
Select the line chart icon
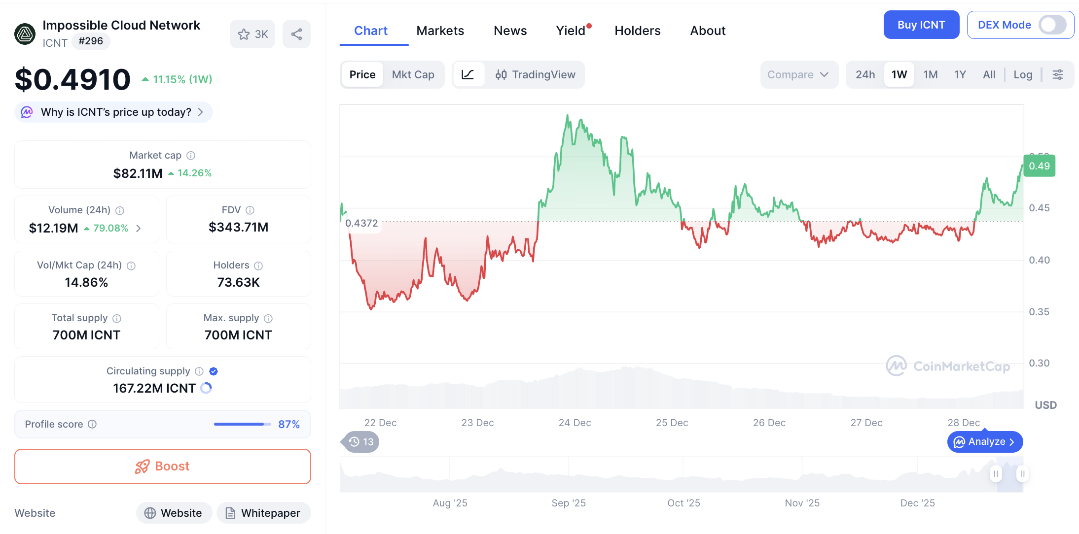468,74
